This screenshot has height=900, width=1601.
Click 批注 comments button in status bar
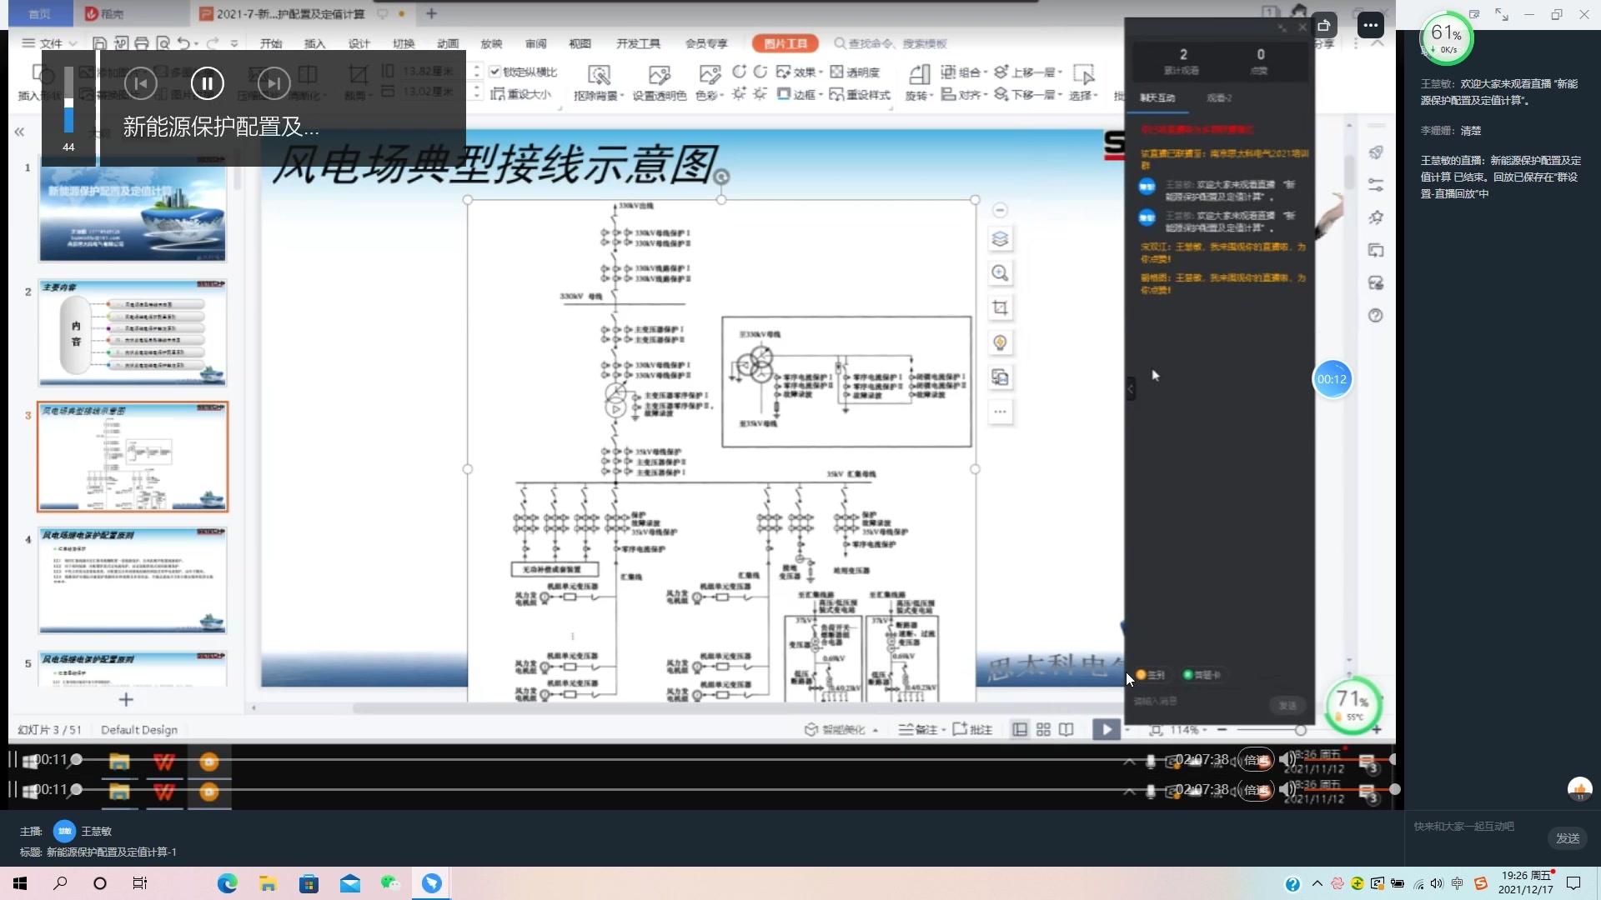click(972, 730)
